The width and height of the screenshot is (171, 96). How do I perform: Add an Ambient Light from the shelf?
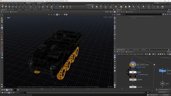point(143,7)
